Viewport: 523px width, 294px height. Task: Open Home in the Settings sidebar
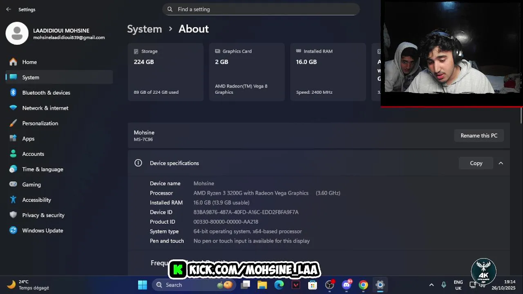tap(59, 62)
